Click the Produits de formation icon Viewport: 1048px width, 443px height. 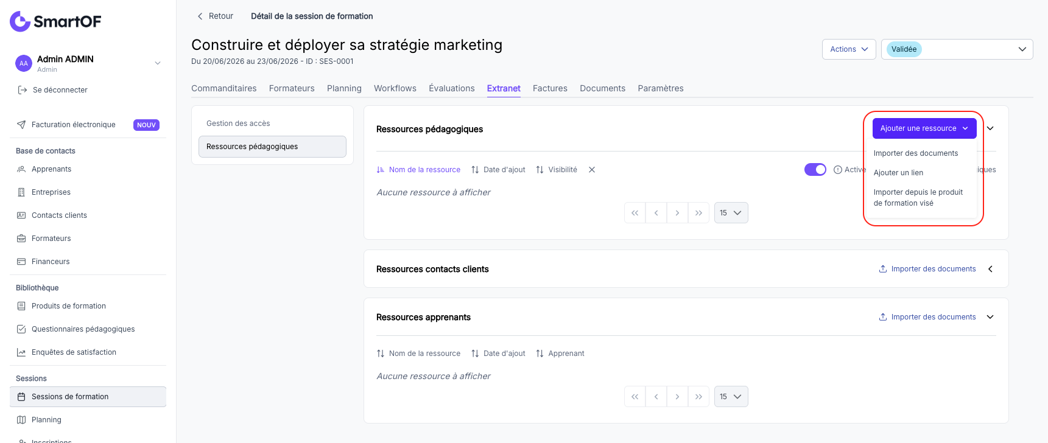coord(21,306)
